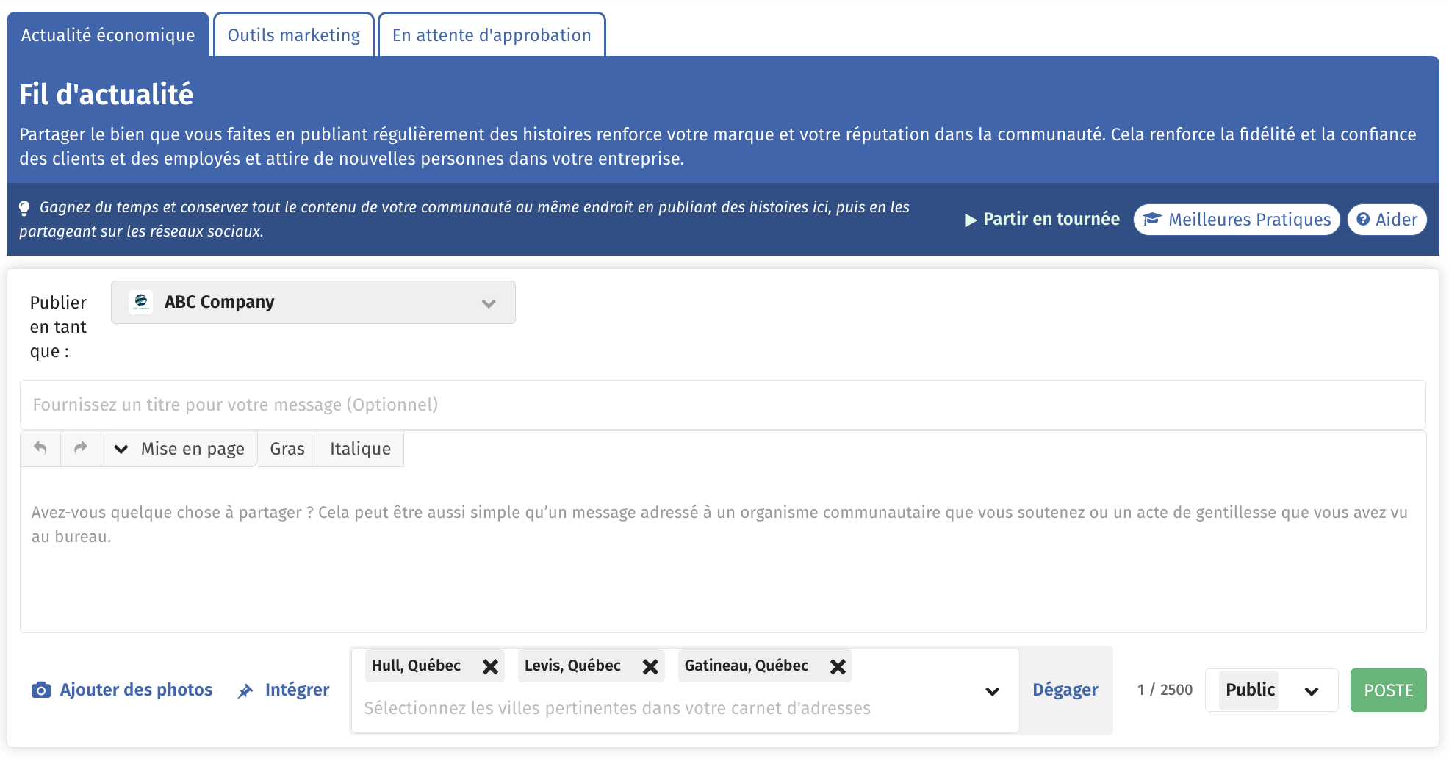Click the pin icon beside Intégrer
This screenshot has width=1449, height=761.
pos(245,690)
